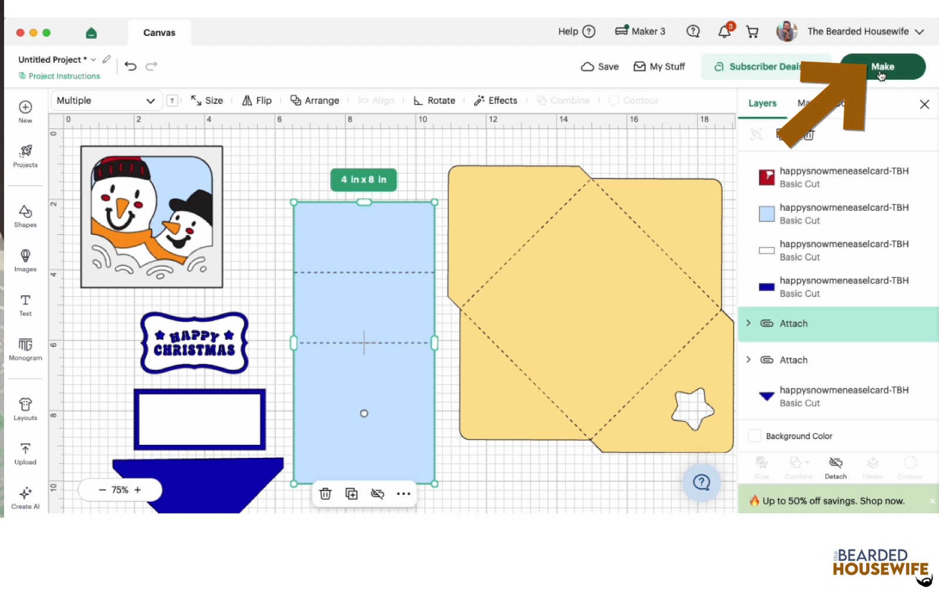Viewport: 939px width, 597px height.
Task: Click the home icon
Action: (x=91, y=33)
